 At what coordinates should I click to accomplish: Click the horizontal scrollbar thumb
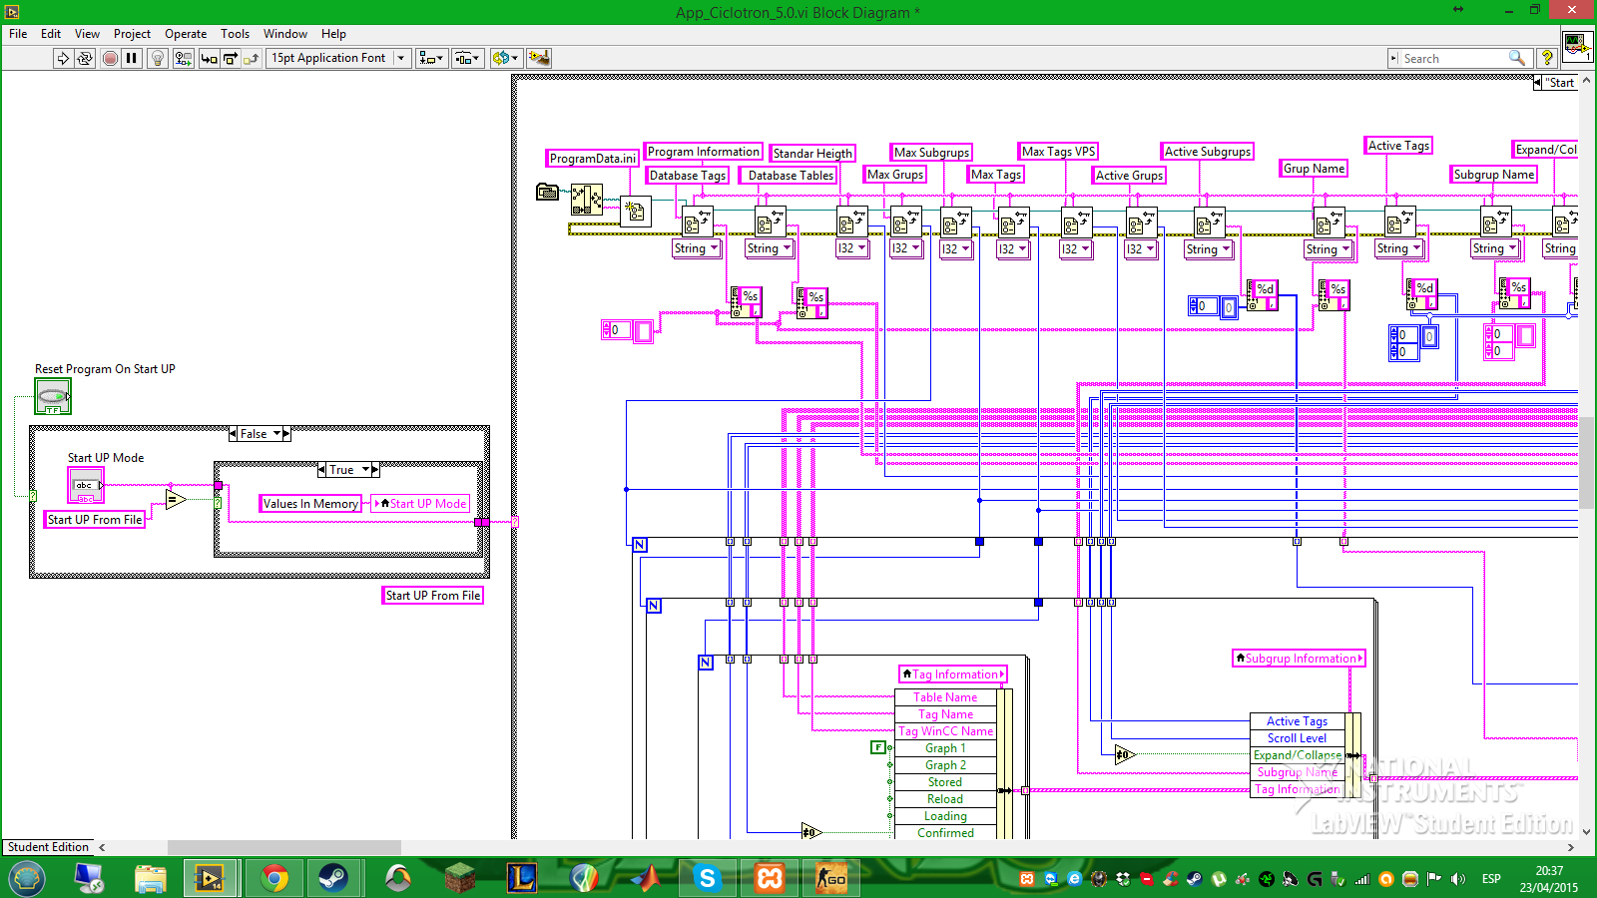(x=284, y=847)
